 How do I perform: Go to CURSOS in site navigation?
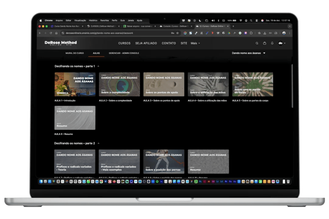click(x=124, y=43)
